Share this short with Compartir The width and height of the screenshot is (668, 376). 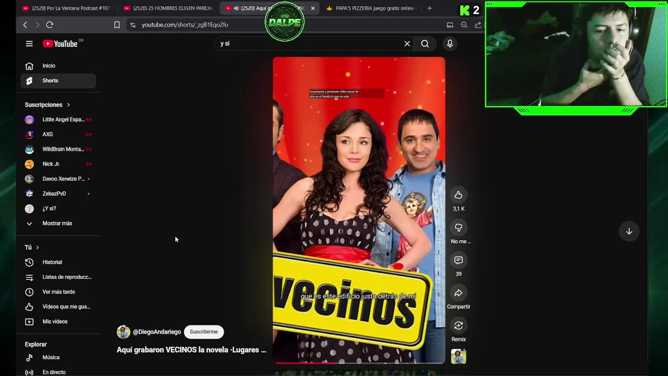[458, 293]
